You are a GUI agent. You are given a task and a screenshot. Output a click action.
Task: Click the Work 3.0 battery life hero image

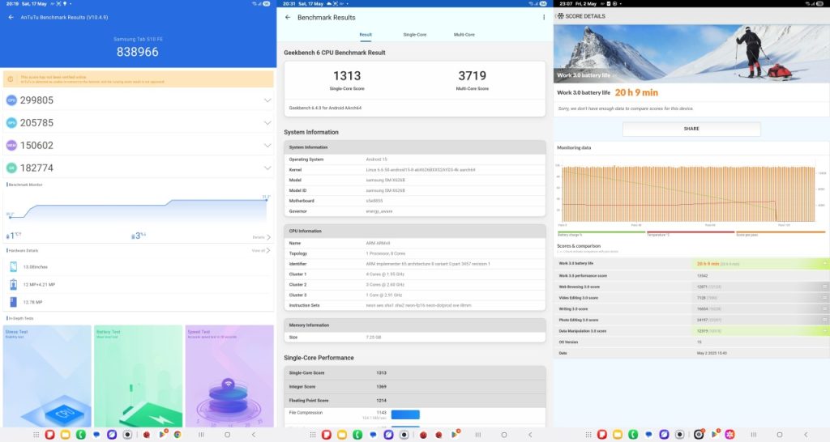[692, 53]
